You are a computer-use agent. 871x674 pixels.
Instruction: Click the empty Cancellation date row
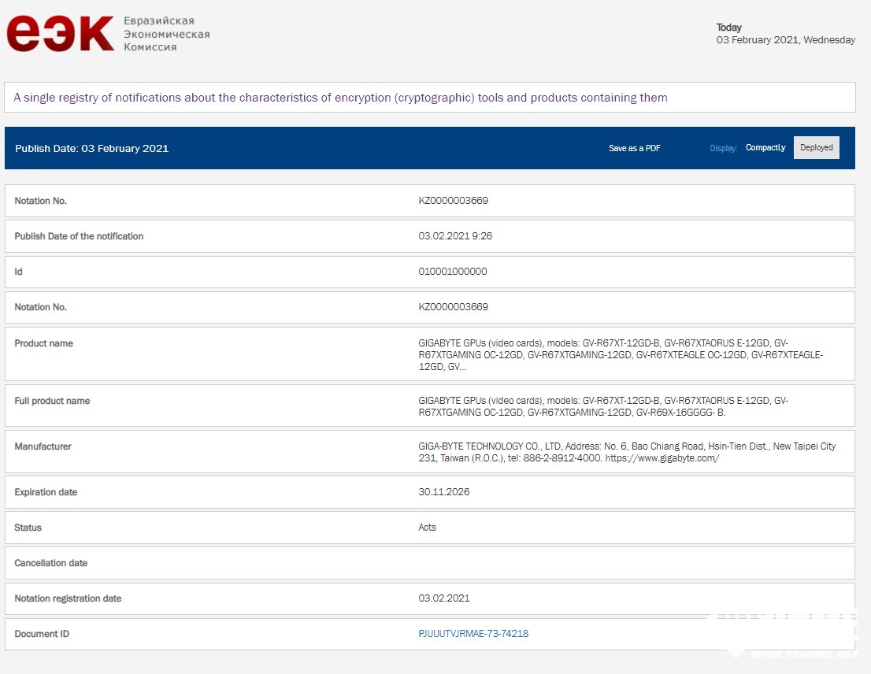point(429,563)
